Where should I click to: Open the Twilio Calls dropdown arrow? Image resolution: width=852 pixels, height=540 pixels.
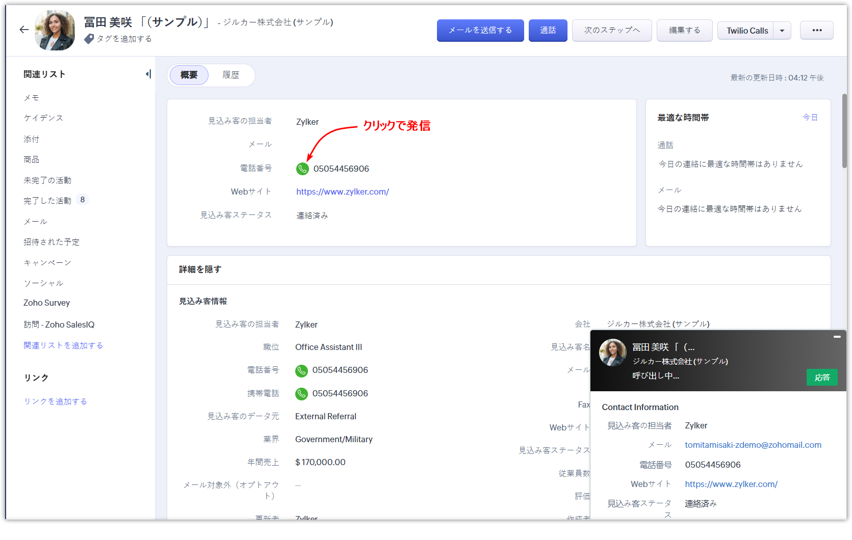(782, 31)
